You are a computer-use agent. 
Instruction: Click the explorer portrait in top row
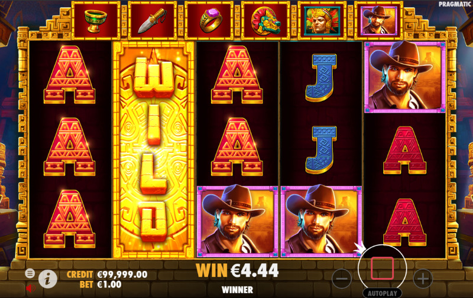(x=379, y=21)
